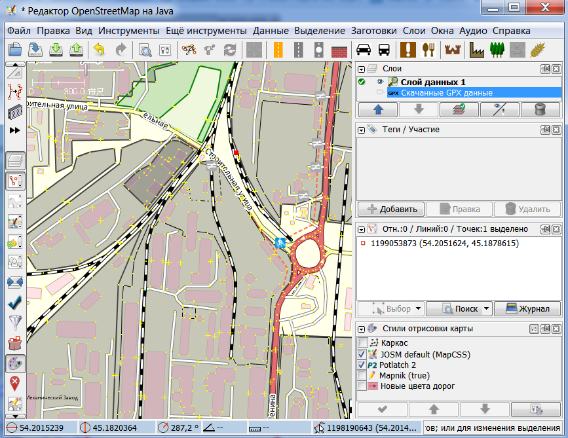Screen dimensions: 568x438
Task: Click the 287,2 ° heading status field
Action: (179, 428)
